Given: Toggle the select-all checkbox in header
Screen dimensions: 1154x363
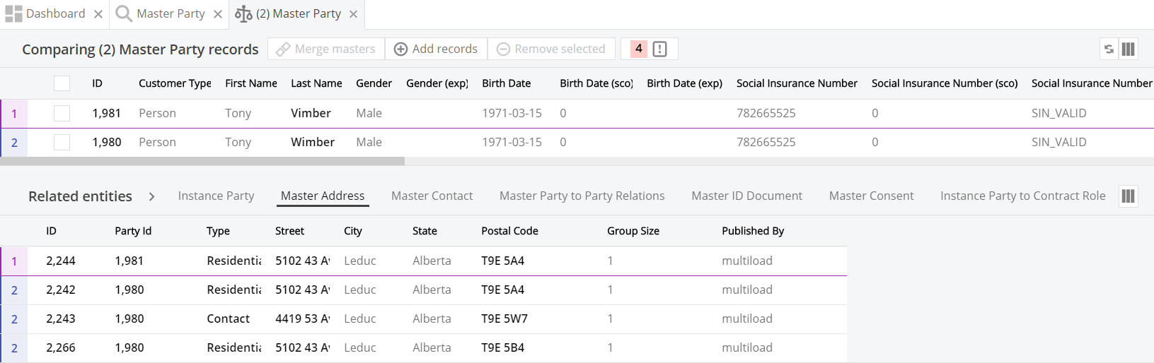Looking at the screenshot, I should pyautogui.click(x=62, y=83).
